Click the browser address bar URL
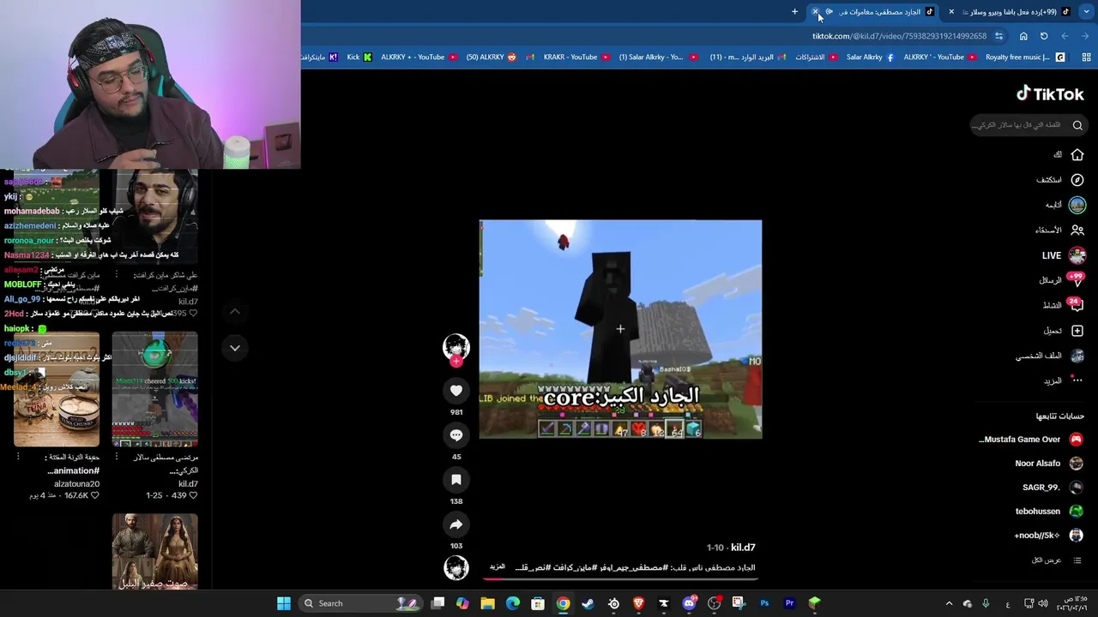 [x=899, y=36]
